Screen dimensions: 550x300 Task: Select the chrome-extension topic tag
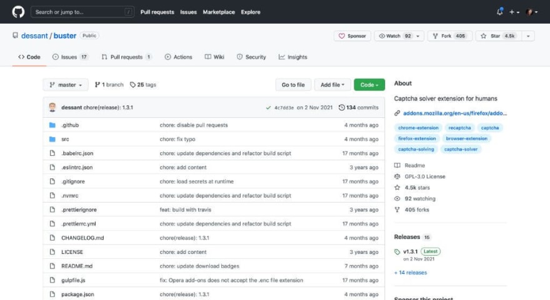click(418, 128)
